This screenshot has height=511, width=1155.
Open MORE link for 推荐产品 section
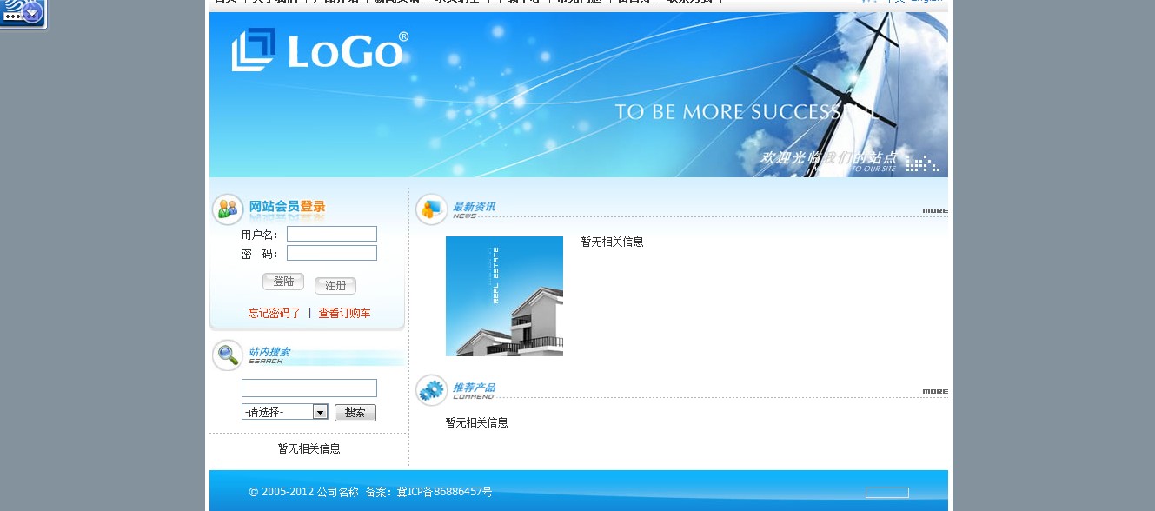[935, 391]
